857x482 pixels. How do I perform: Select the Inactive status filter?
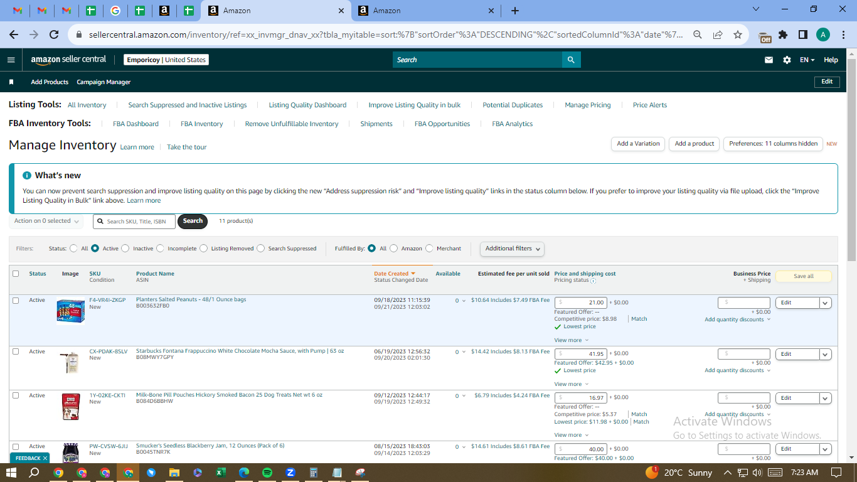tap(125, 249)
